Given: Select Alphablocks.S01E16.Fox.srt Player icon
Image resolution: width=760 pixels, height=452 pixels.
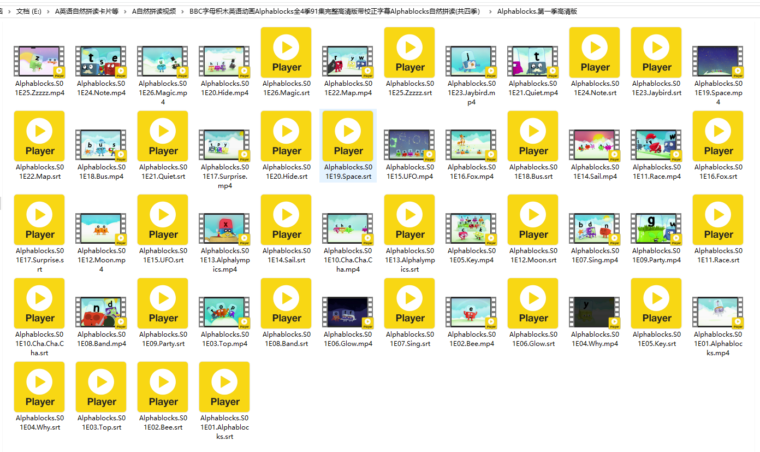Looking at the screenshot, I should point(718,136).
